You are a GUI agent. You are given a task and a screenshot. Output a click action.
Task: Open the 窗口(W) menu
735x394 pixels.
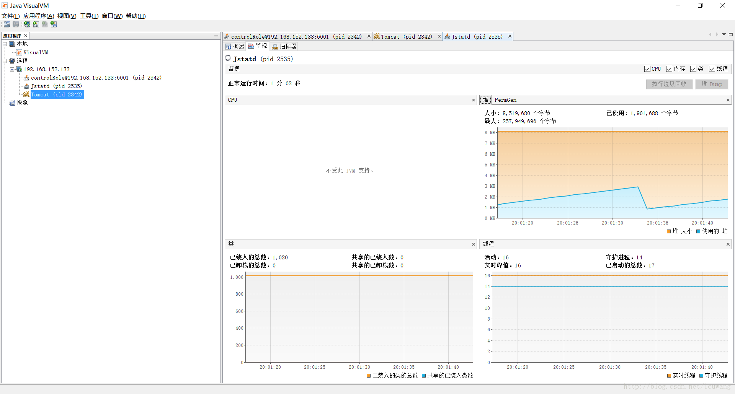[112, 16]
